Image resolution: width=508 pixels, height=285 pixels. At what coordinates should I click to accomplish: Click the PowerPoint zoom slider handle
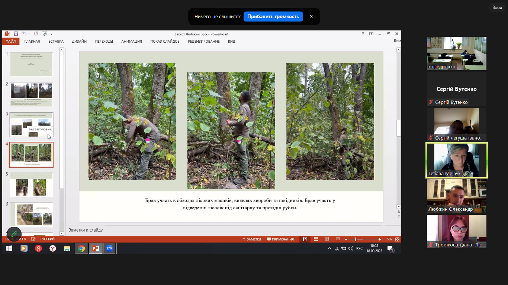point(356,239)
